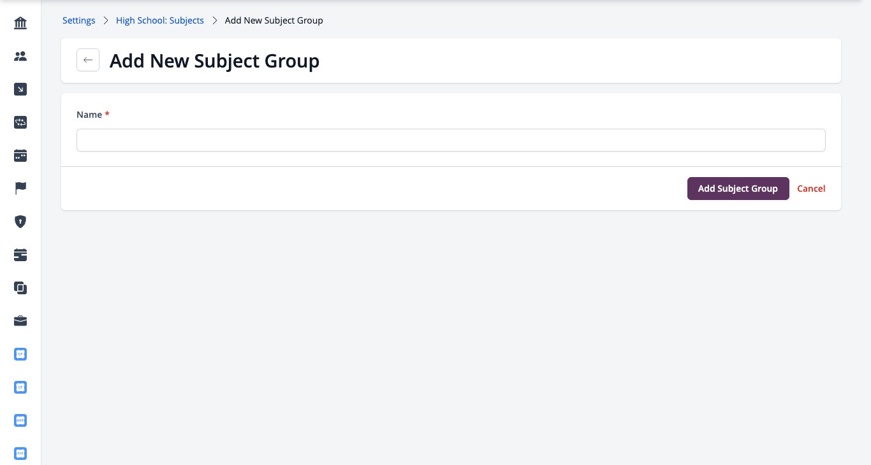This screenshot has height=465, width=871.
Task: Select the stacked squares sidebar icon
Action: point(20,288)
